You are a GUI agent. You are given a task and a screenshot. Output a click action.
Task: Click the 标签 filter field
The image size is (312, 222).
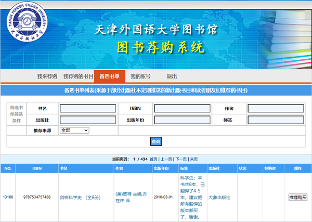click(x=275, y=120)
